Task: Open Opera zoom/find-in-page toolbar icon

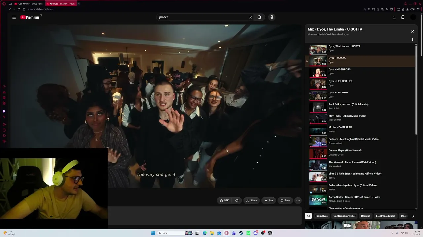Action: (365, 9)
